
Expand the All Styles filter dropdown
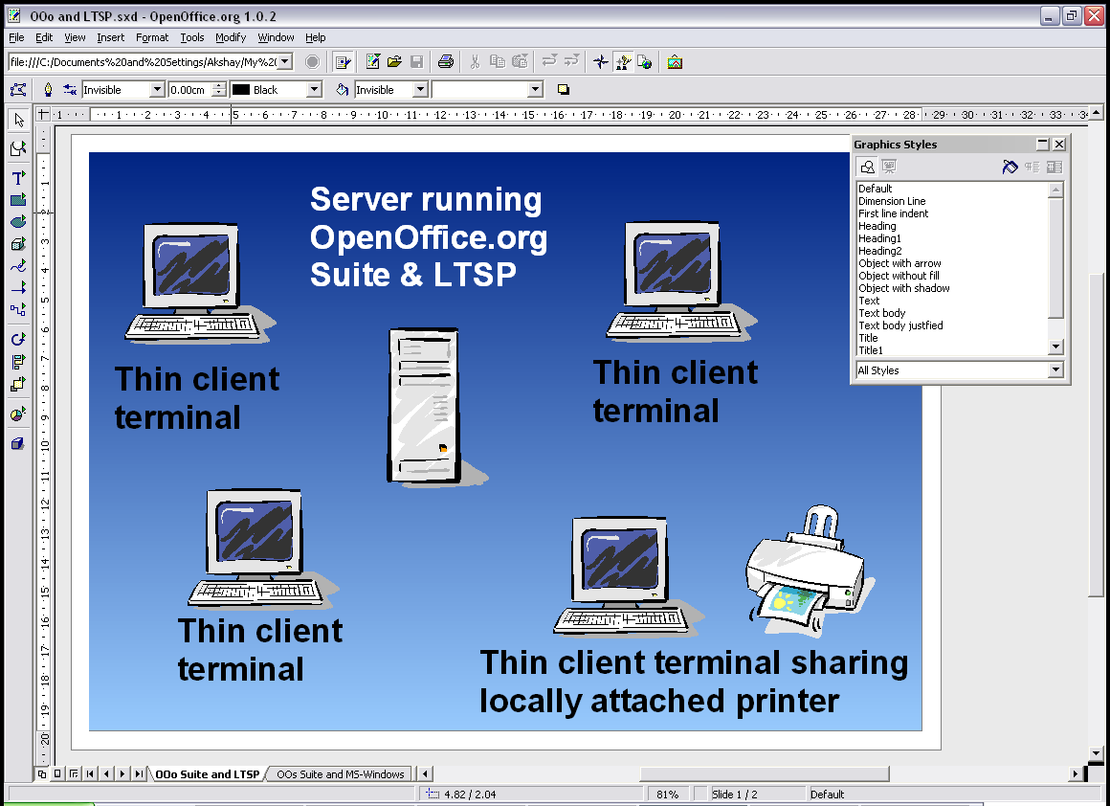(x=1055, y=370)
